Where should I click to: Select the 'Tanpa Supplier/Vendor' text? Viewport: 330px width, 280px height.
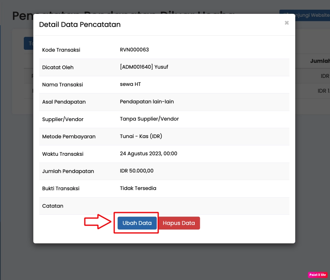[x=149, y=119]
